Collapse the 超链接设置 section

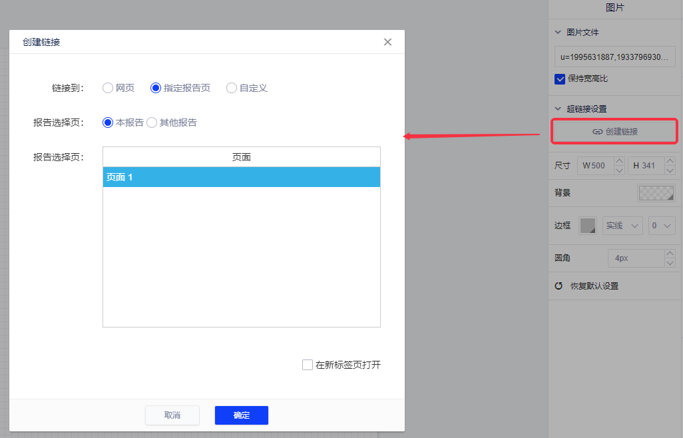click(x=558, y=109)
